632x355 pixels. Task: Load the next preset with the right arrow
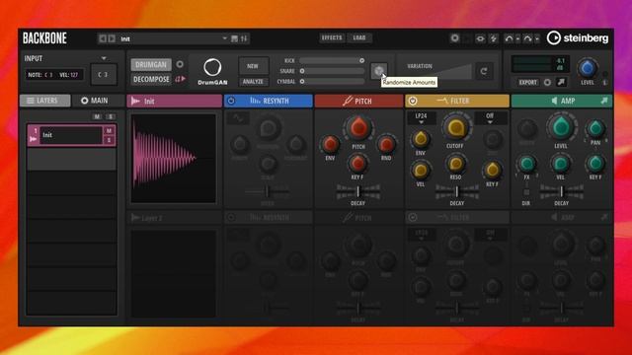click(x=112, y=38)
